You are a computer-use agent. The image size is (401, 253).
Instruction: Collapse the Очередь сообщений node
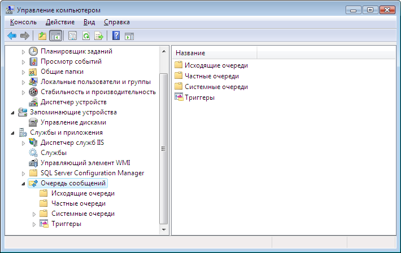[x=23, y=184]
